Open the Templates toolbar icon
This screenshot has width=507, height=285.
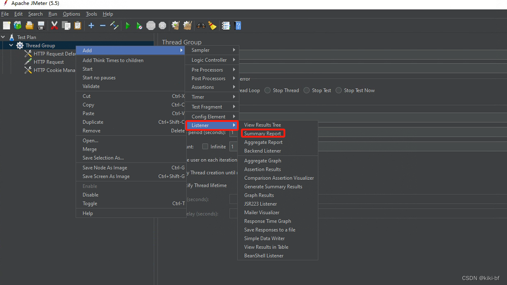[x=18, y=26]
